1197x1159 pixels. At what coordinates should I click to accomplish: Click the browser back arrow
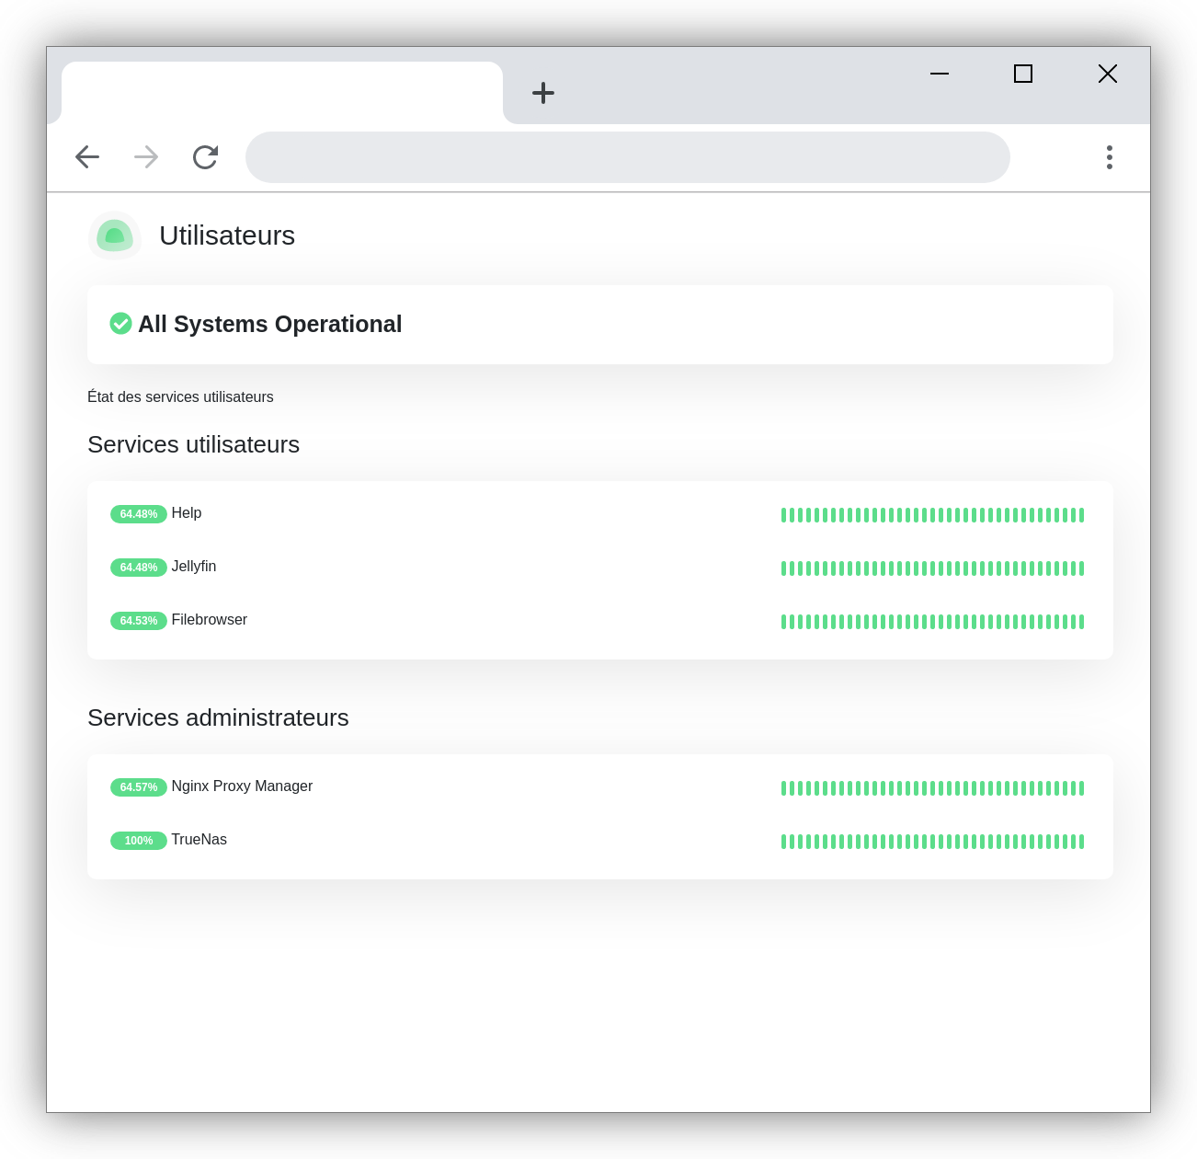tap(87, 157)
